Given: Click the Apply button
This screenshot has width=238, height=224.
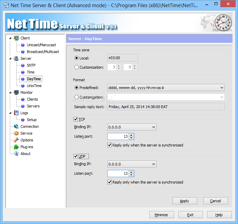Looking at the screenshot, I should (x=185, y=201).
